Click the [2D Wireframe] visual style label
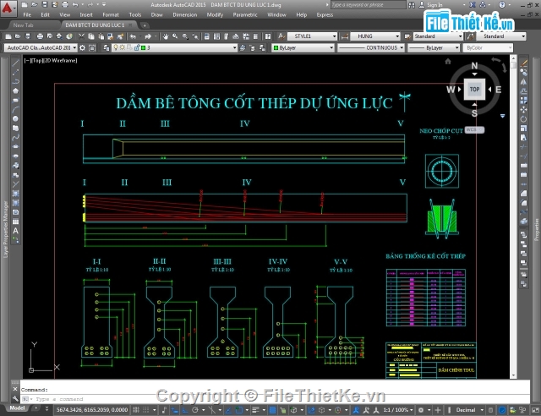 tap(61, 60)
